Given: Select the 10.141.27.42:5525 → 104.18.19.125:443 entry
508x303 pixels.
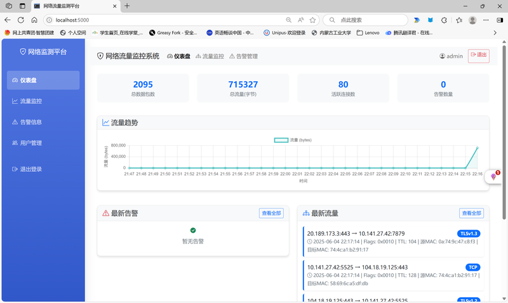Looking at the screenshot, I should [x=393, y=275].
